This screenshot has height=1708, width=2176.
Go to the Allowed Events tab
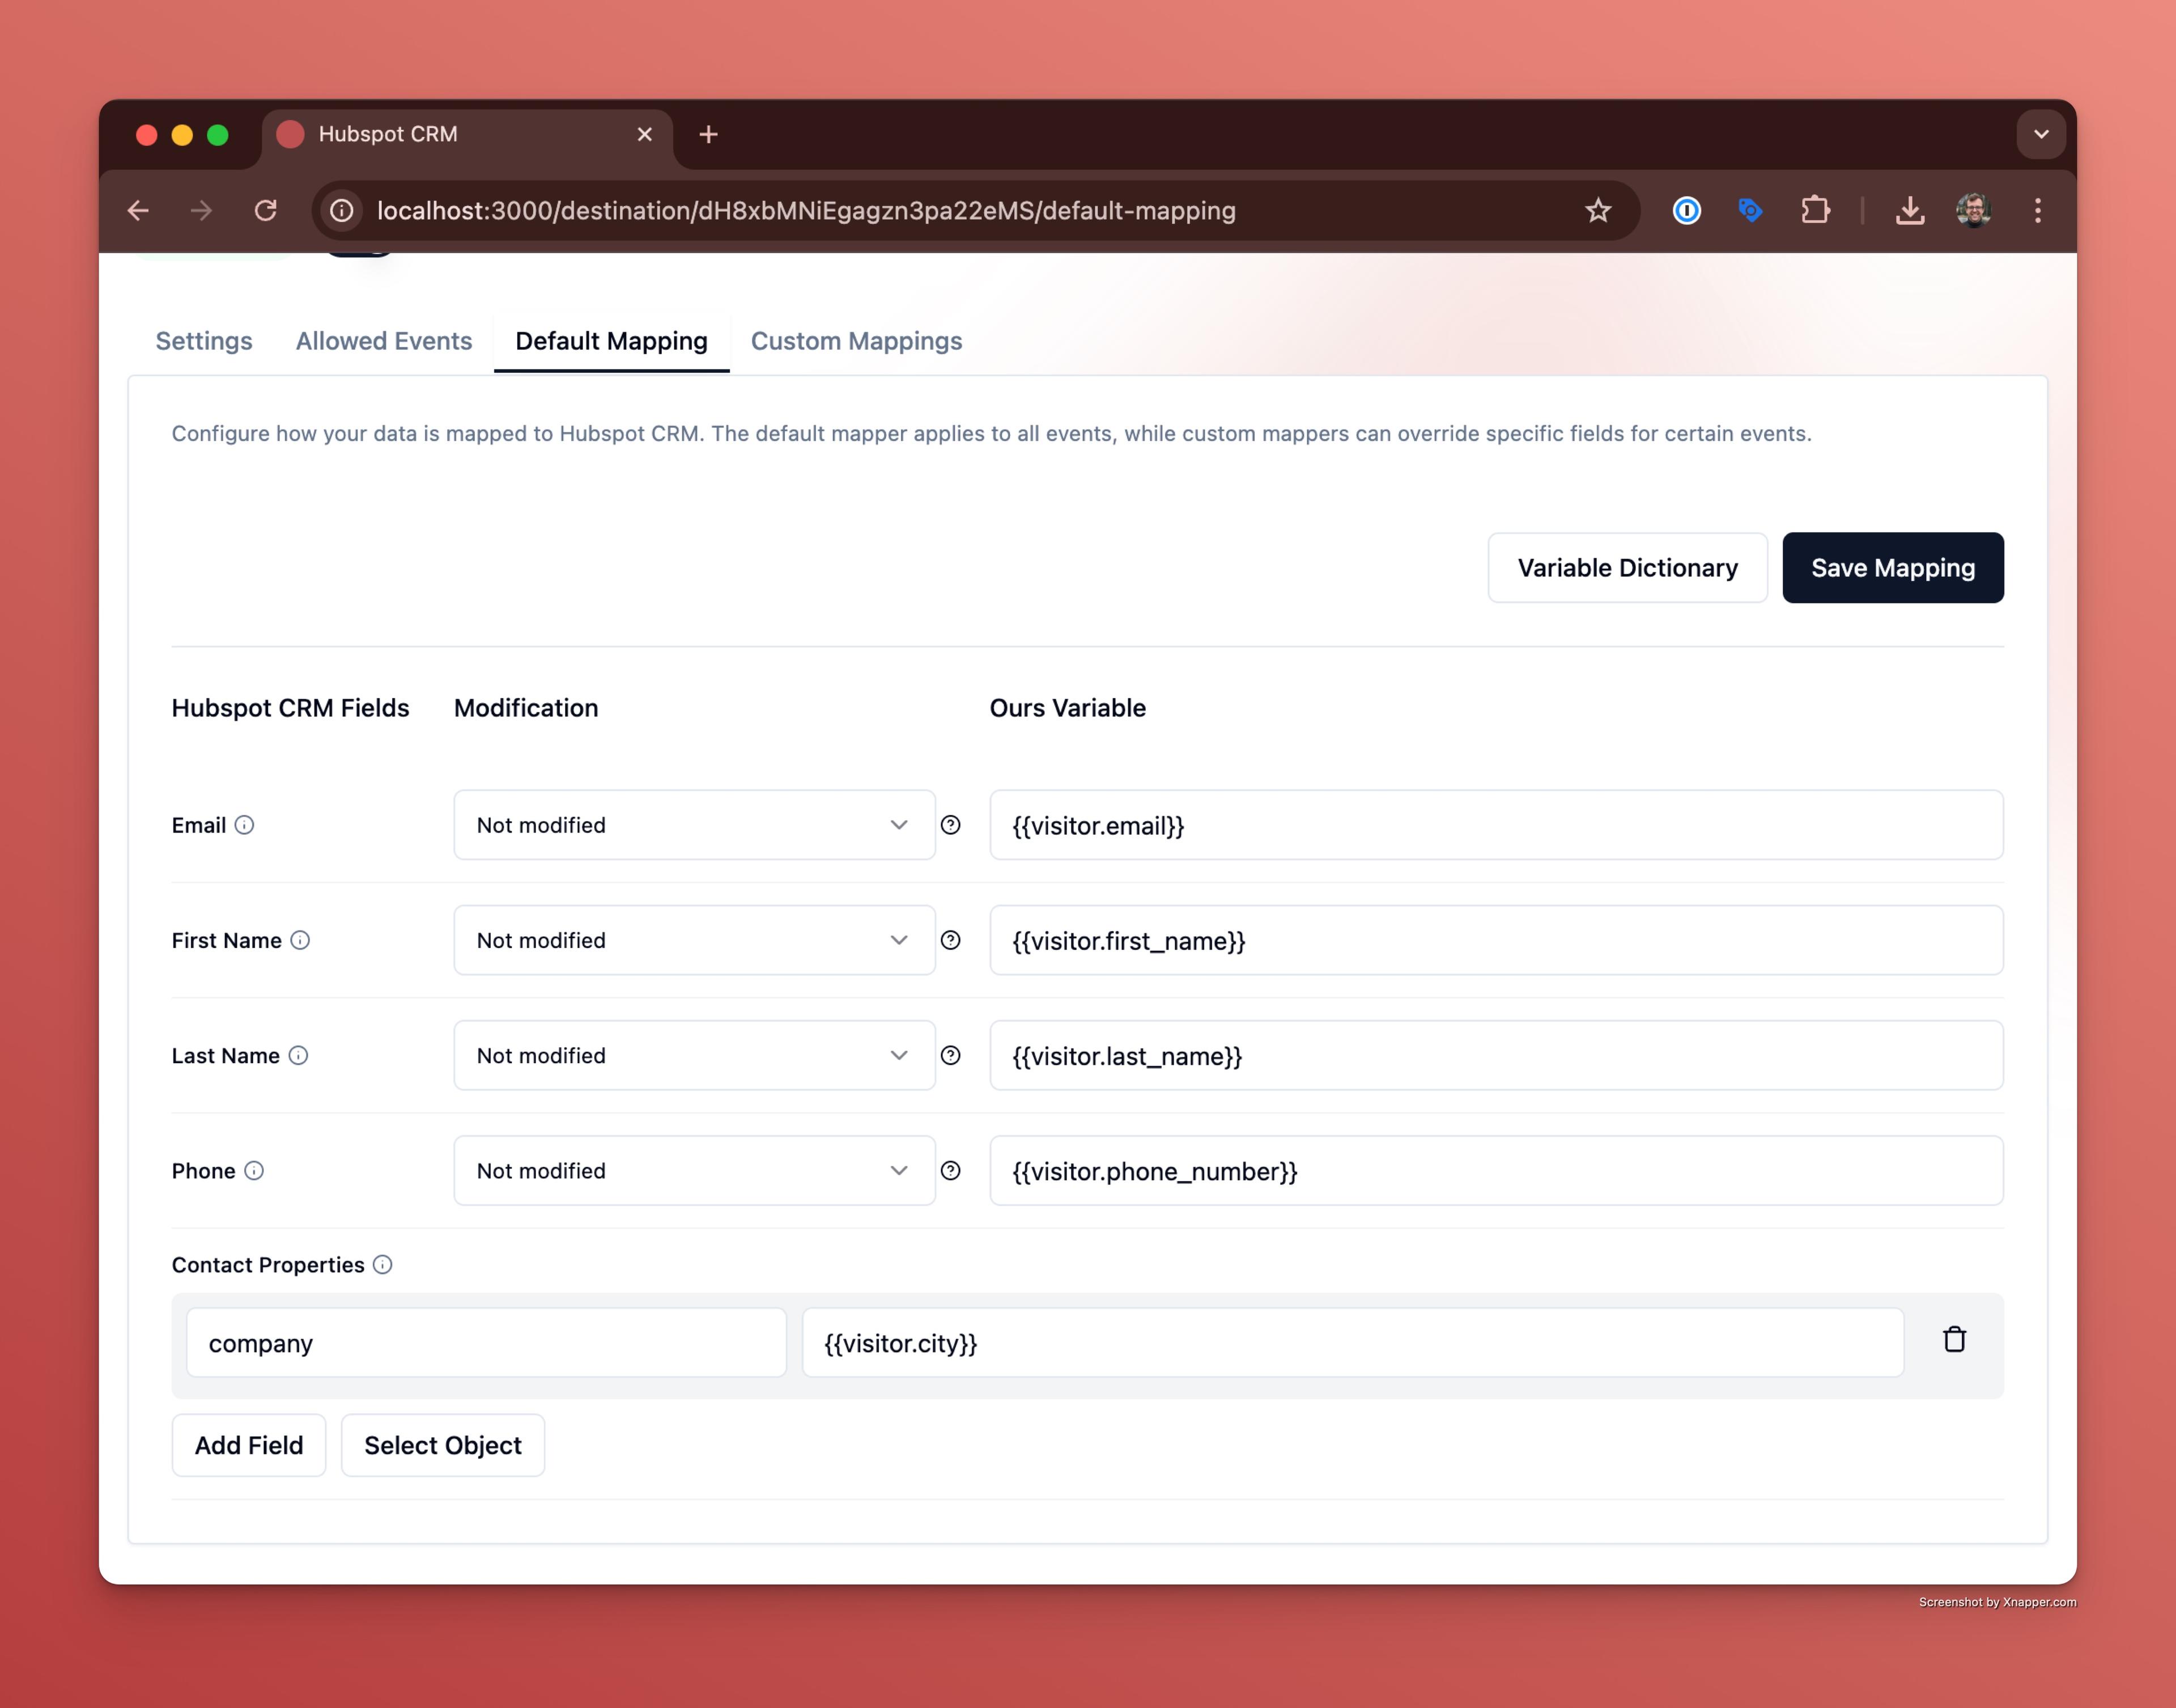[384, 341]
